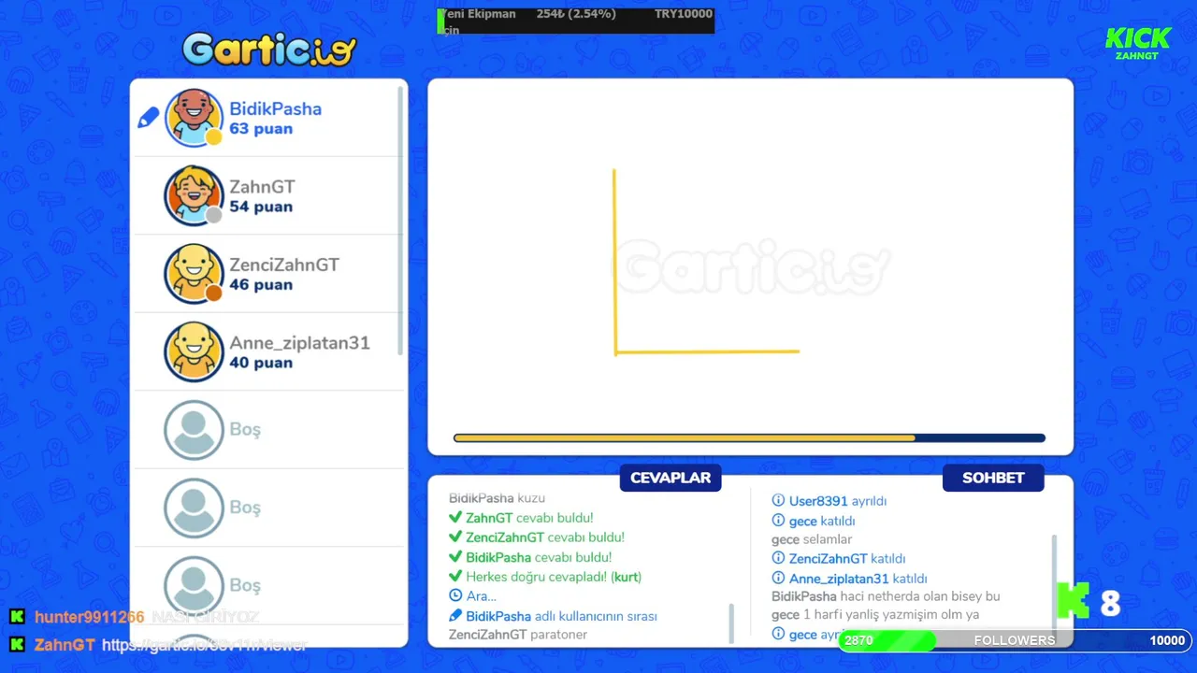This screenshot has height=673, width=1197.
Task: Click the answers panel scrollbar
Action: coord(731,623)
